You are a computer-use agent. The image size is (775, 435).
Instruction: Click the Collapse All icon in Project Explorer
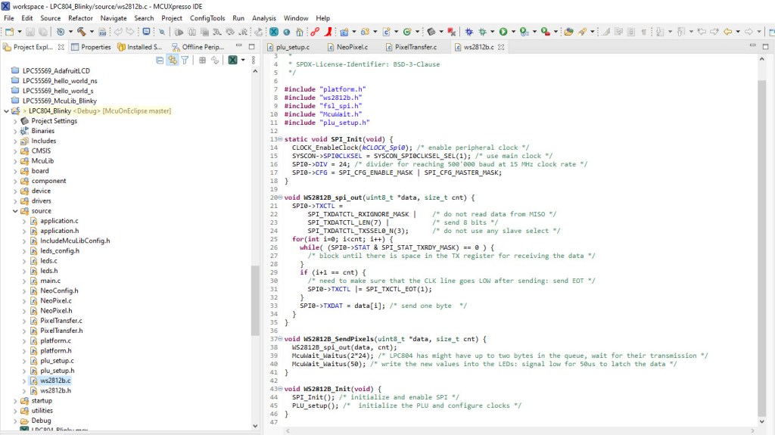160,61
